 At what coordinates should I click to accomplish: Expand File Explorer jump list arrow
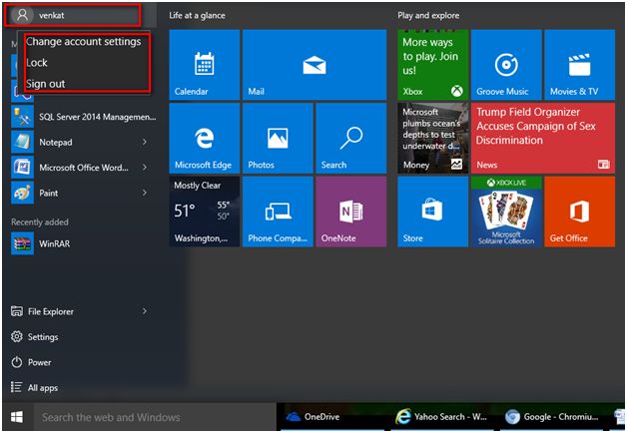pyautogui.click(x=145, y=310)
